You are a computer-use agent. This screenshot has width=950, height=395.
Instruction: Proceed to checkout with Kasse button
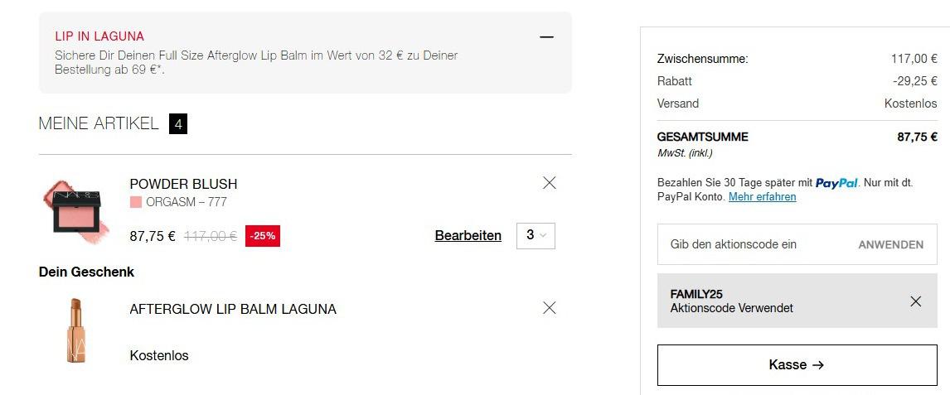pyautogui.click(x=797, y=364)
